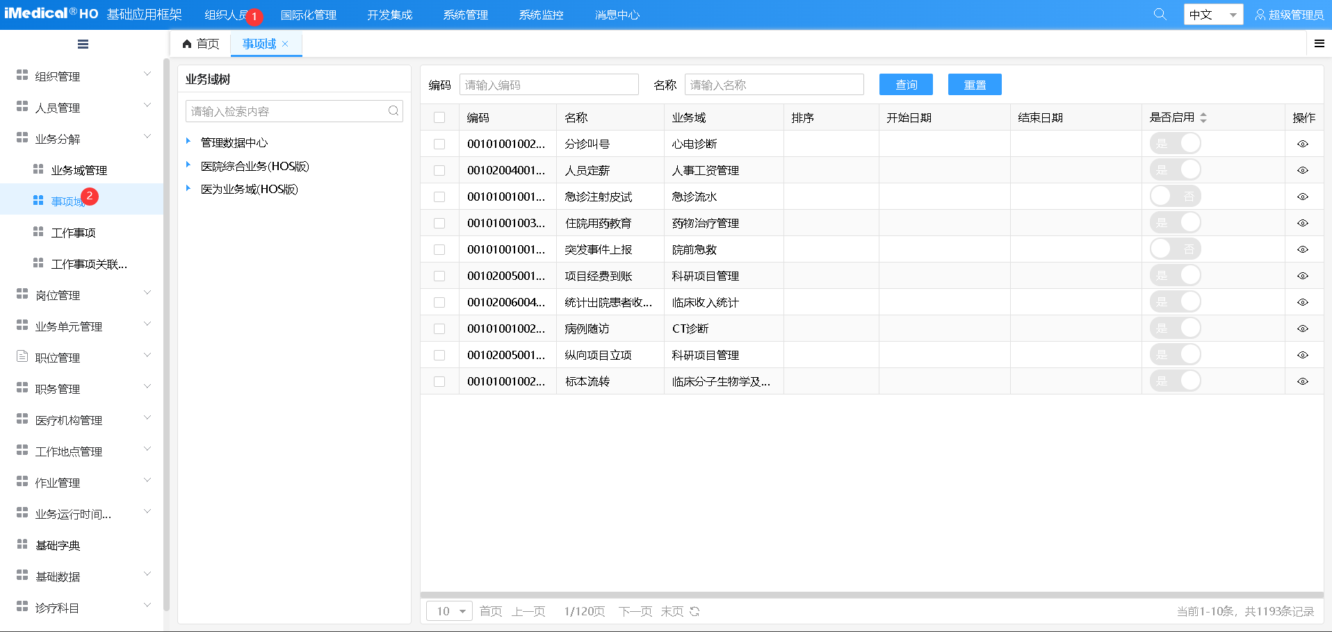This screenshot has height=632, width=1332.
Task: Open the global search magnifier in the header
Action: [1158, 13]
